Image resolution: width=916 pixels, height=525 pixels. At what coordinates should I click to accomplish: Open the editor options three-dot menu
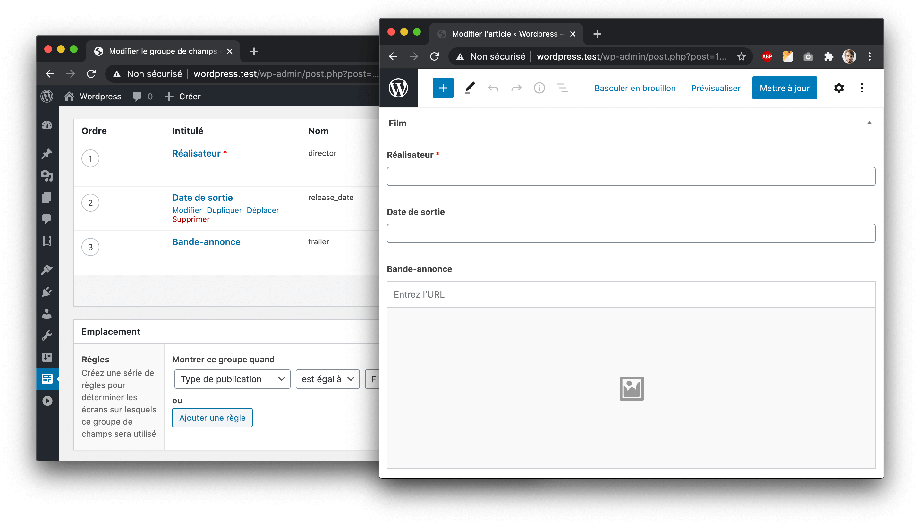pos(861,88)
